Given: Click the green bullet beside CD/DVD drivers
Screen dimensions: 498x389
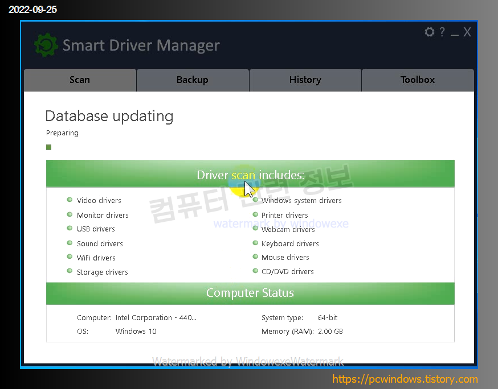Looking at the screenshot, I should click(x=255, y=271).
